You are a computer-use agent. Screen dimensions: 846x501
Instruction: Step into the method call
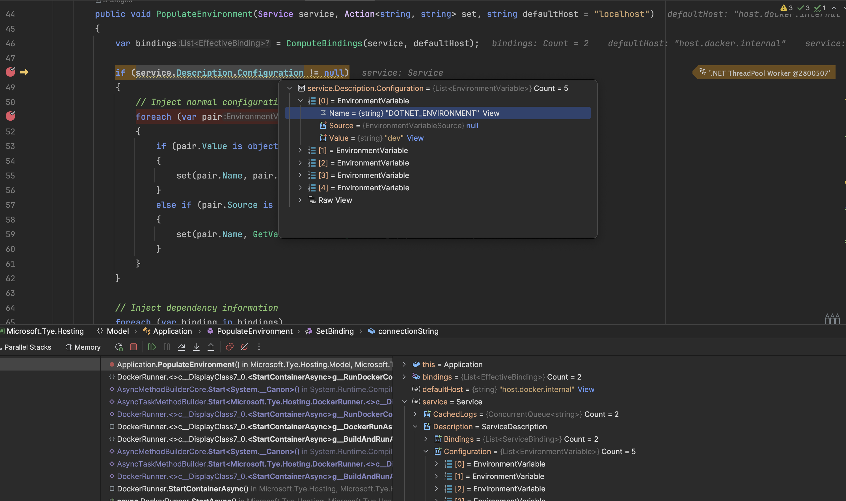[x=197, y=347]
